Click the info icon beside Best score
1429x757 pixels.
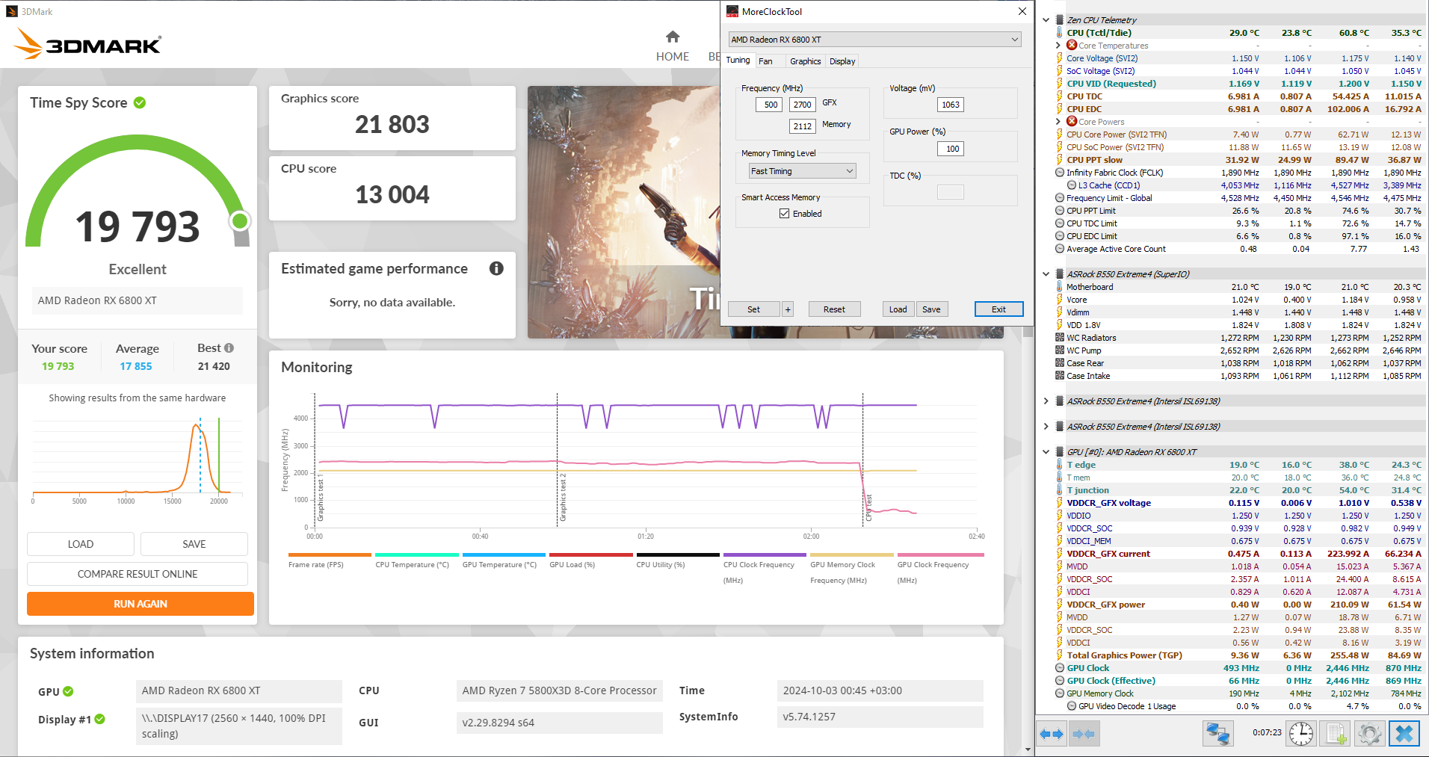(x=229, y=348)
